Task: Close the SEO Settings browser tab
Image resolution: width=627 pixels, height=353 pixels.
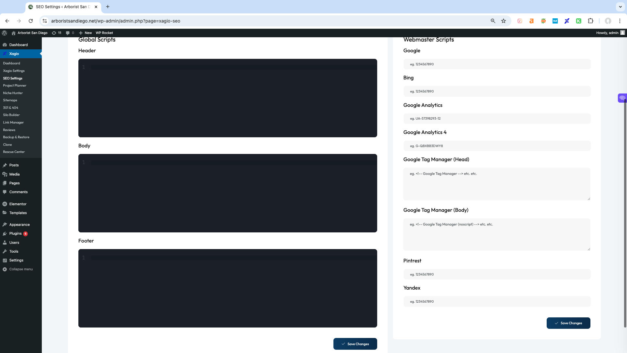Action: click(96, 7)
